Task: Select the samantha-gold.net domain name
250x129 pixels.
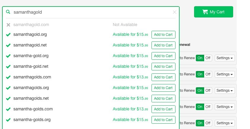Action: coord(31,67)
